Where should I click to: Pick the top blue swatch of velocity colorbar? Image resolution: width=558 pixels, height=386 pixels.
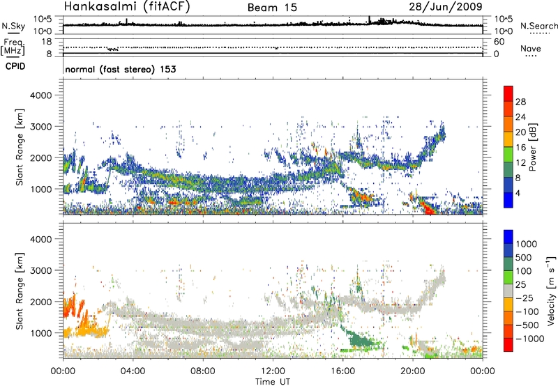(x=508, y=237)
